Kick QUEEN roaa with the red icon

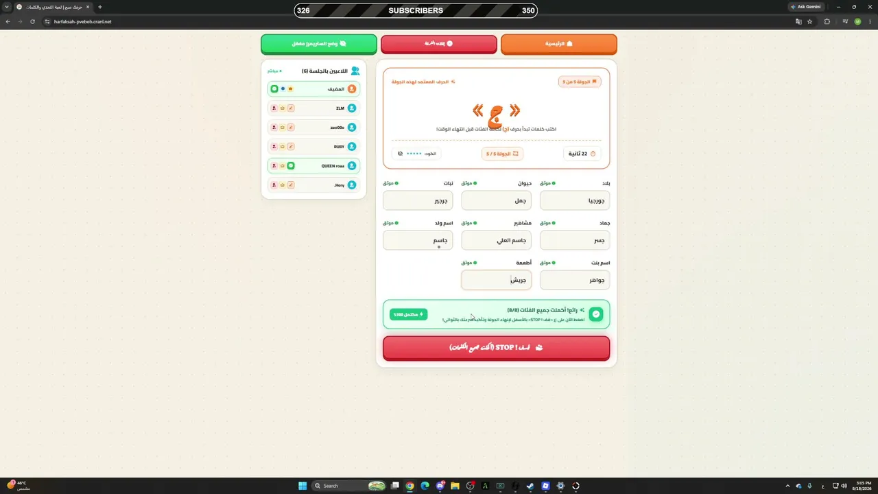274,166
